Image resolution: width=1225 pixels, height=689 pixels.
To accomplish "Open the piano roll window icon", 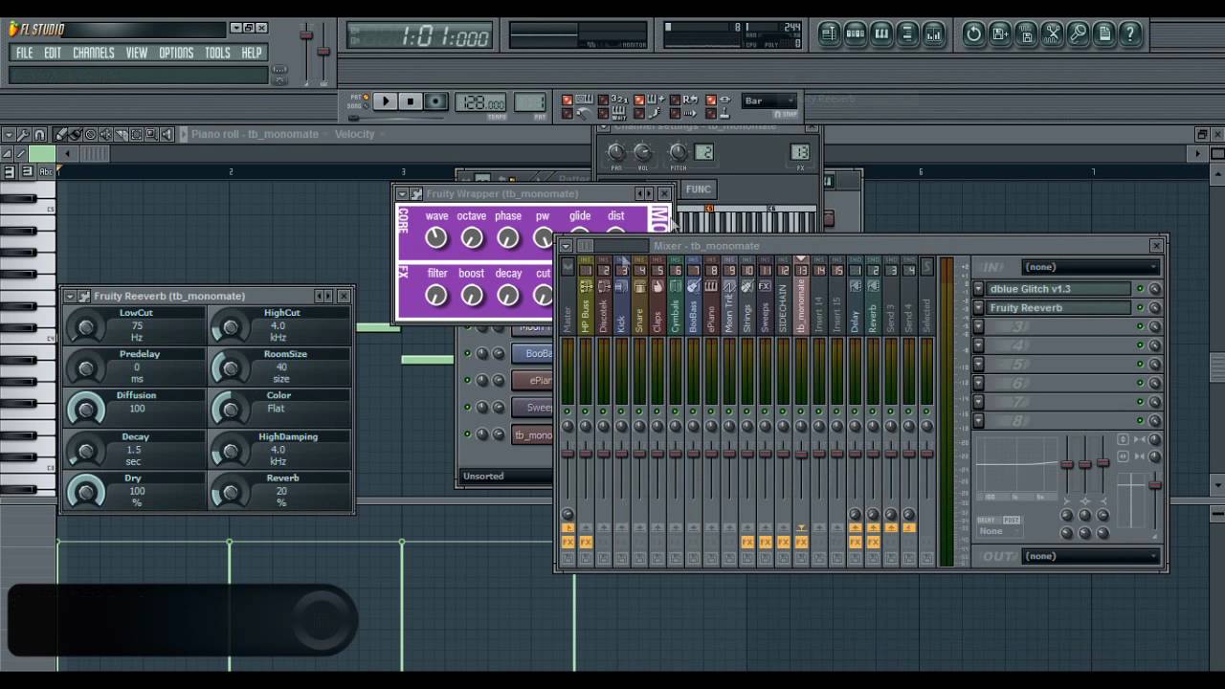I will (x=881, y=33).
